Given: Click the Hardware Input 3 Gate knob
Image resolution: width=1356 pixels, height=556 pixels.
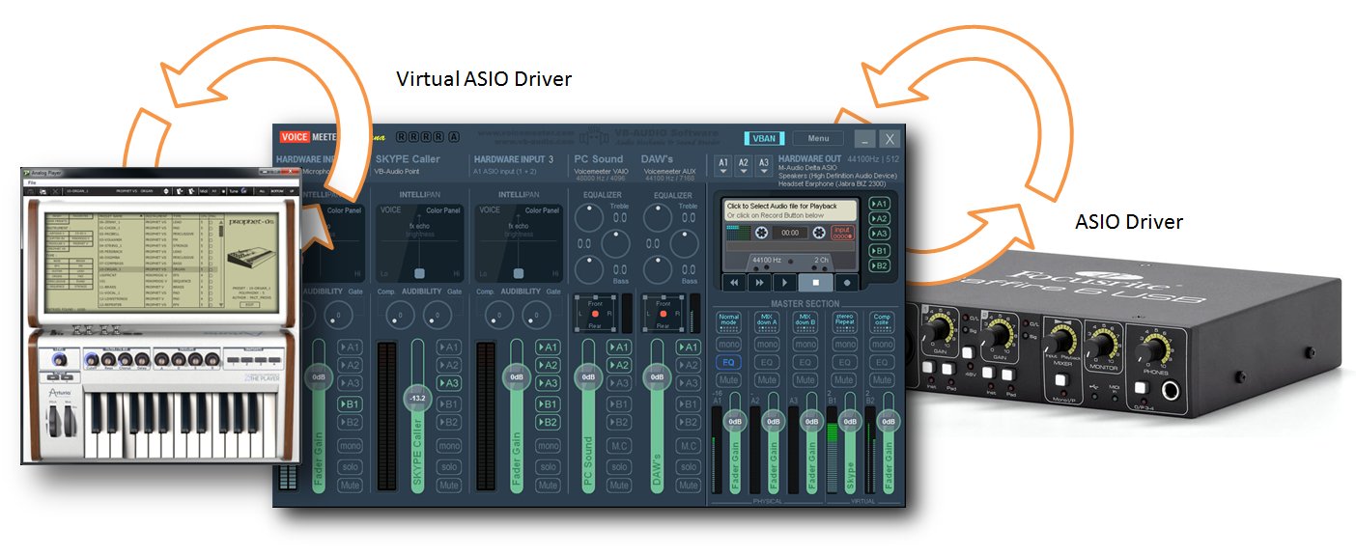Looking at the screenshot, I should (x=536, y=313).
